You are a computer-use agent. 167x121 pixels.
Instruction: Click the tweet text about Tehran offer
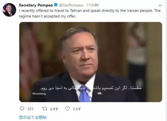pyautogui.click(x=90, y=13)
